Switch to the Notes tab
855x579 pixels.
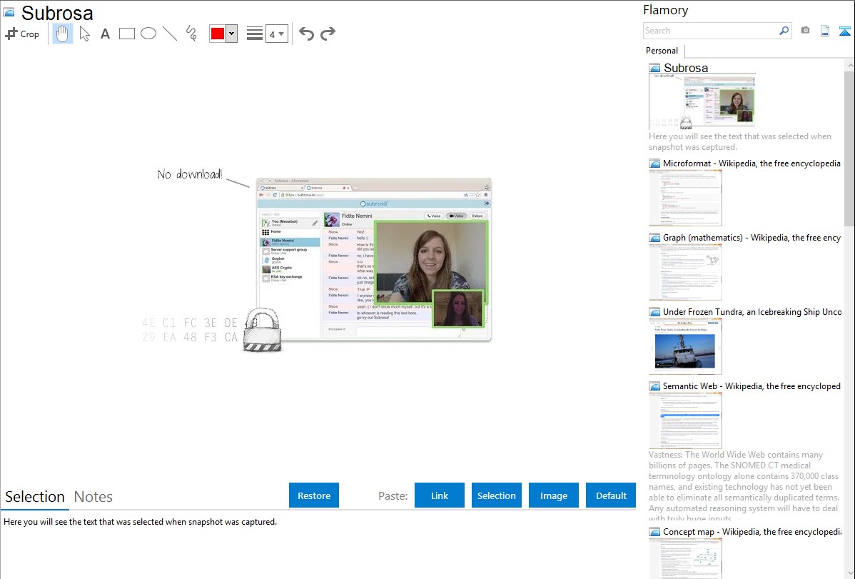(x=93, y=497)
